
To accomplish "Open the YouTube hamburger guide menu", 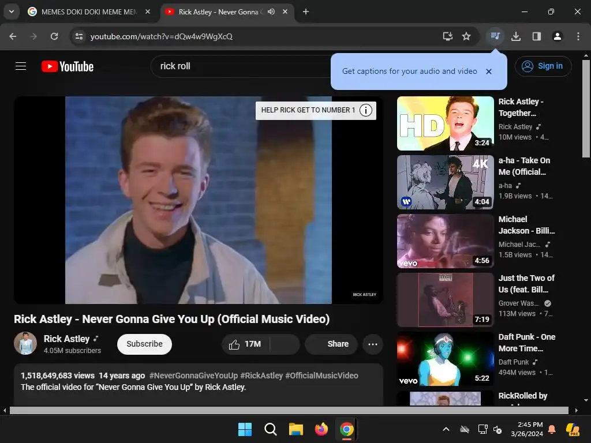I will tap(21, 66).
